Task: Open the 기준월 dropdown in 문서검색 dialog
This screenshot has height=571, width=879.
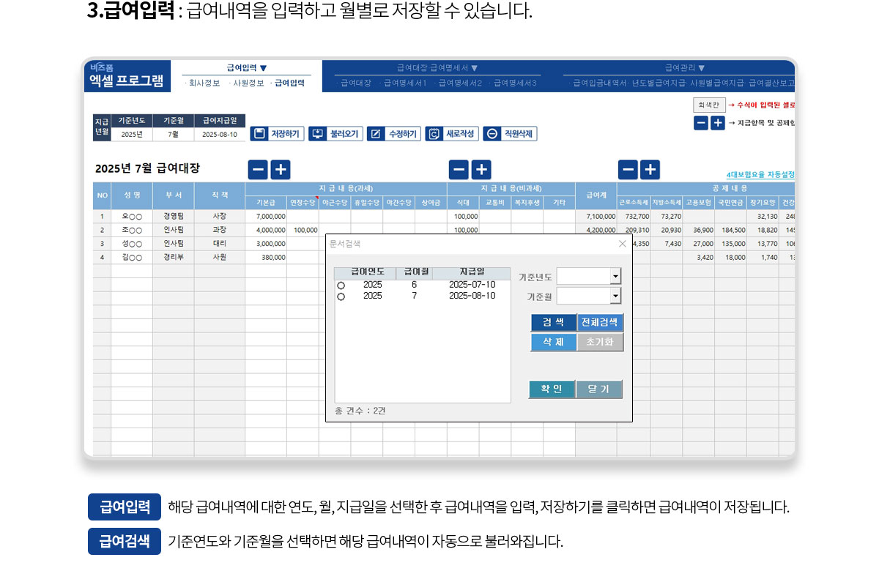Action: [x=615, y=296]
